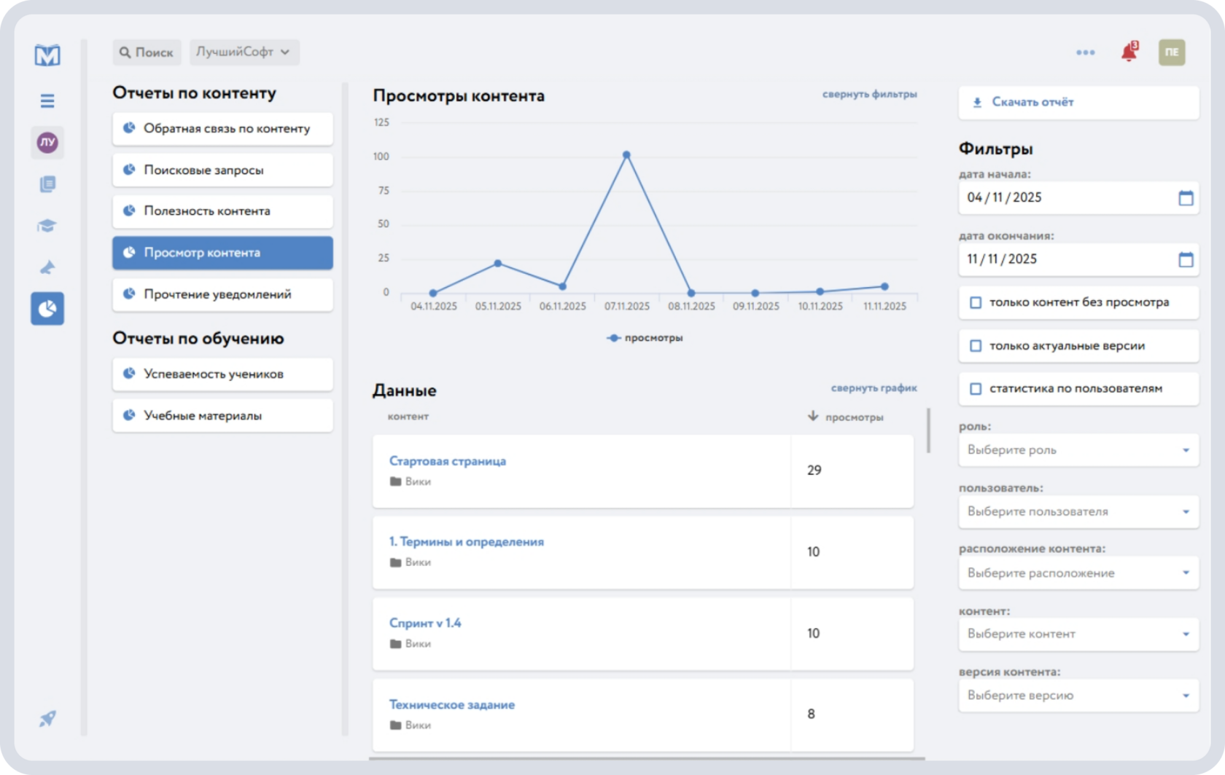Open Обратная связь по контенту report

click(x=222, y=129)
